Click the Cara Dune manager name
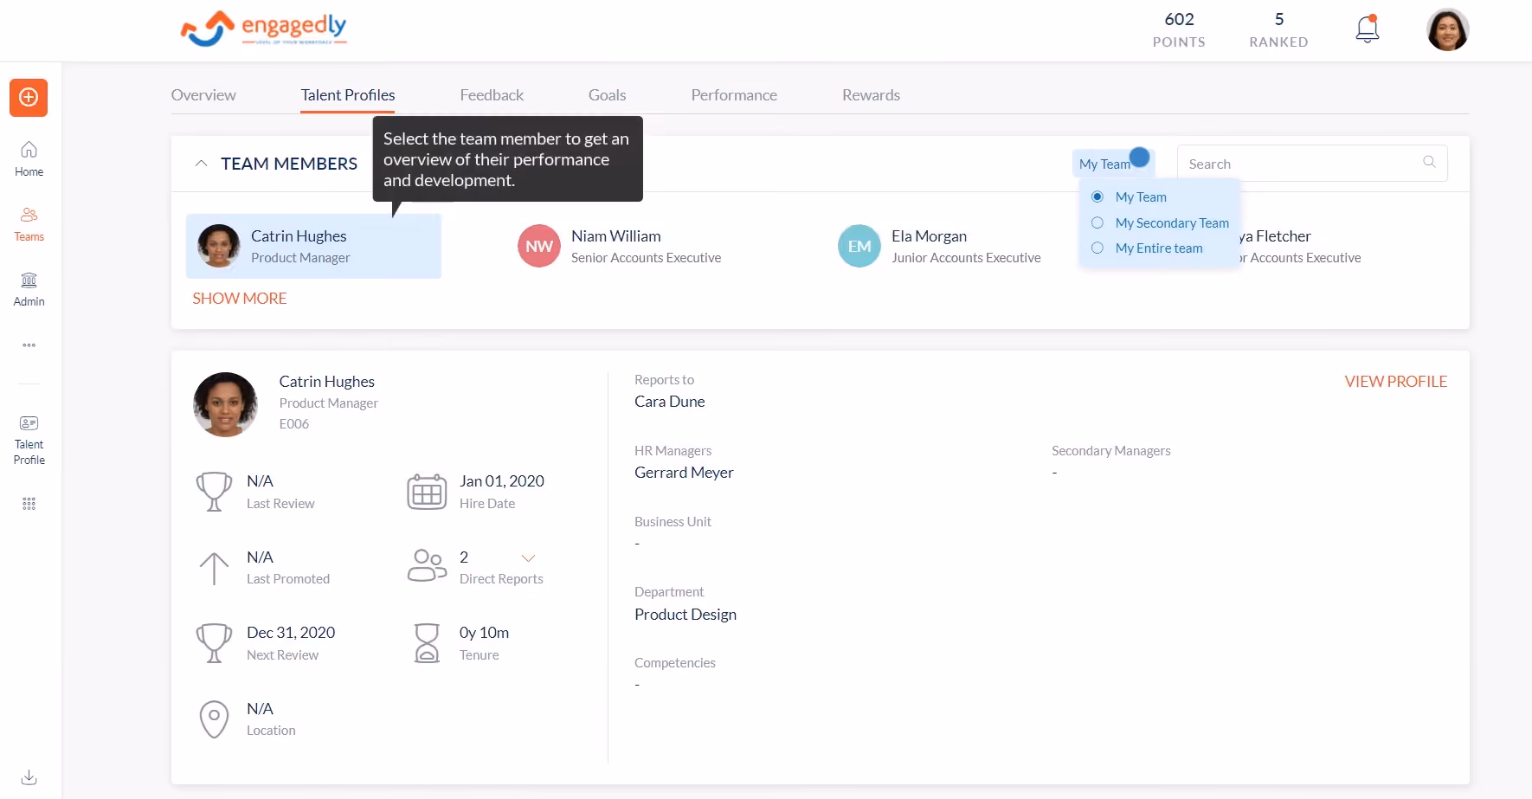1532x799 pixels. pos(669,402)
